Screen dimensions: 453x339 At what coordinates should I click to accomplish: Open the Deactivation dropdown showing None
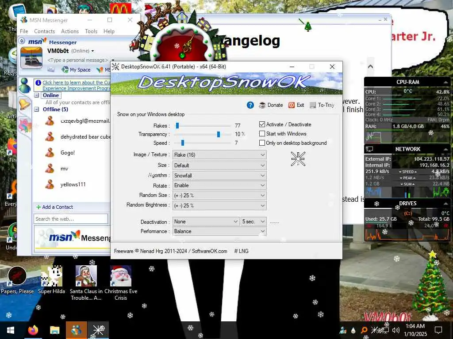(x=206, y=222)
